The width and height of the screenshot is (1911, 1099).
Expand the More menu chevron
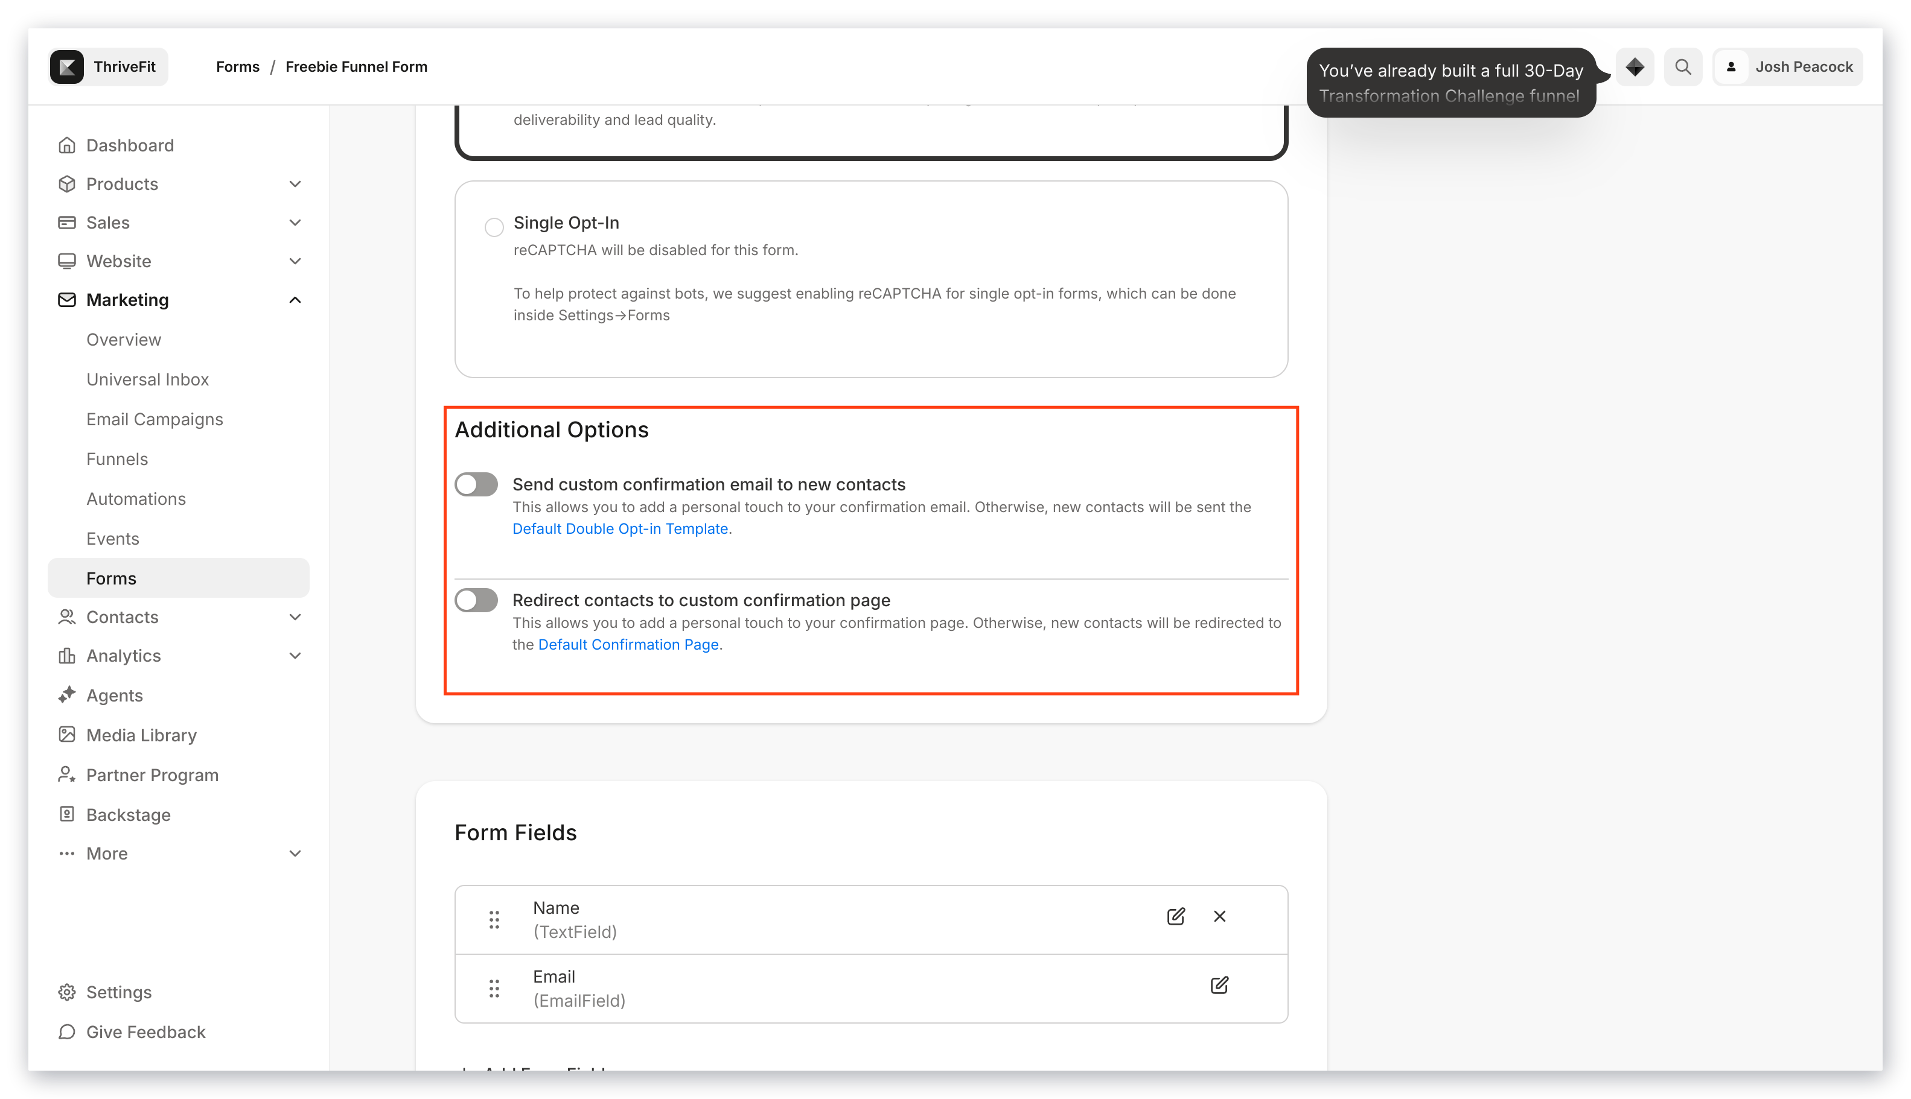[295, 853]
